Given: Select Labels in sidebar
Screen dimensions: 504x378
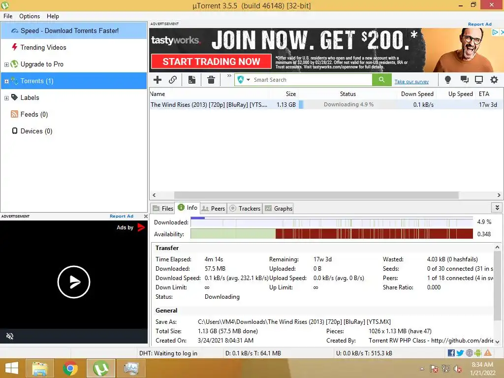Looking at the screenshot, I should [30, 98].
